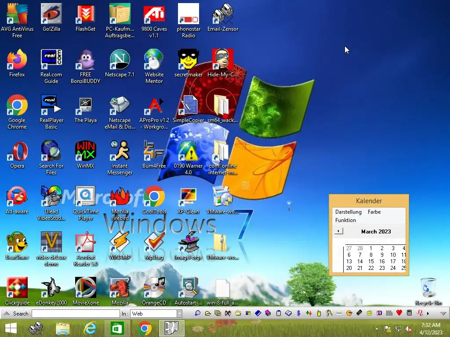
Task: Select the WinMX desktop icon
Action: 86,154
